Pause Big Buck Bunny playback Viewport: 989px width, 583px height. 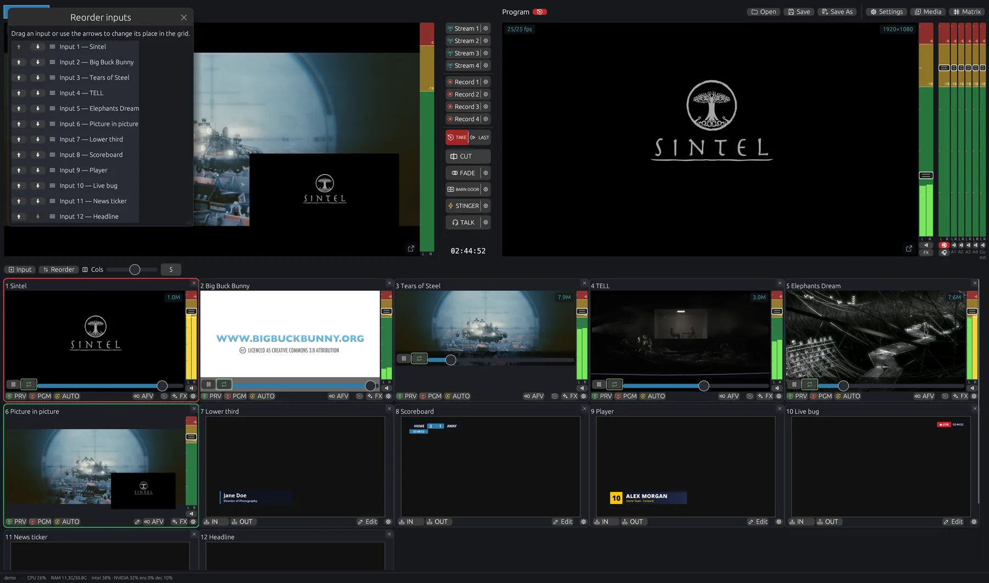pos(208,384)
